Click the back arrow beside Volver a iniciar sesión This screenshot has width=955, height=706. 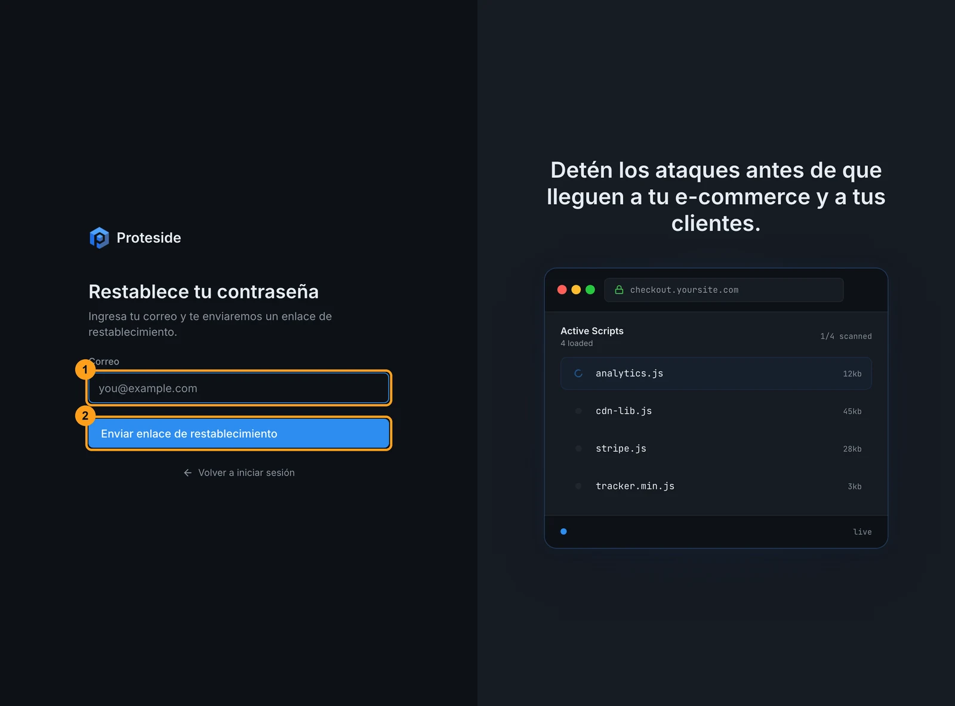(187, 473)
